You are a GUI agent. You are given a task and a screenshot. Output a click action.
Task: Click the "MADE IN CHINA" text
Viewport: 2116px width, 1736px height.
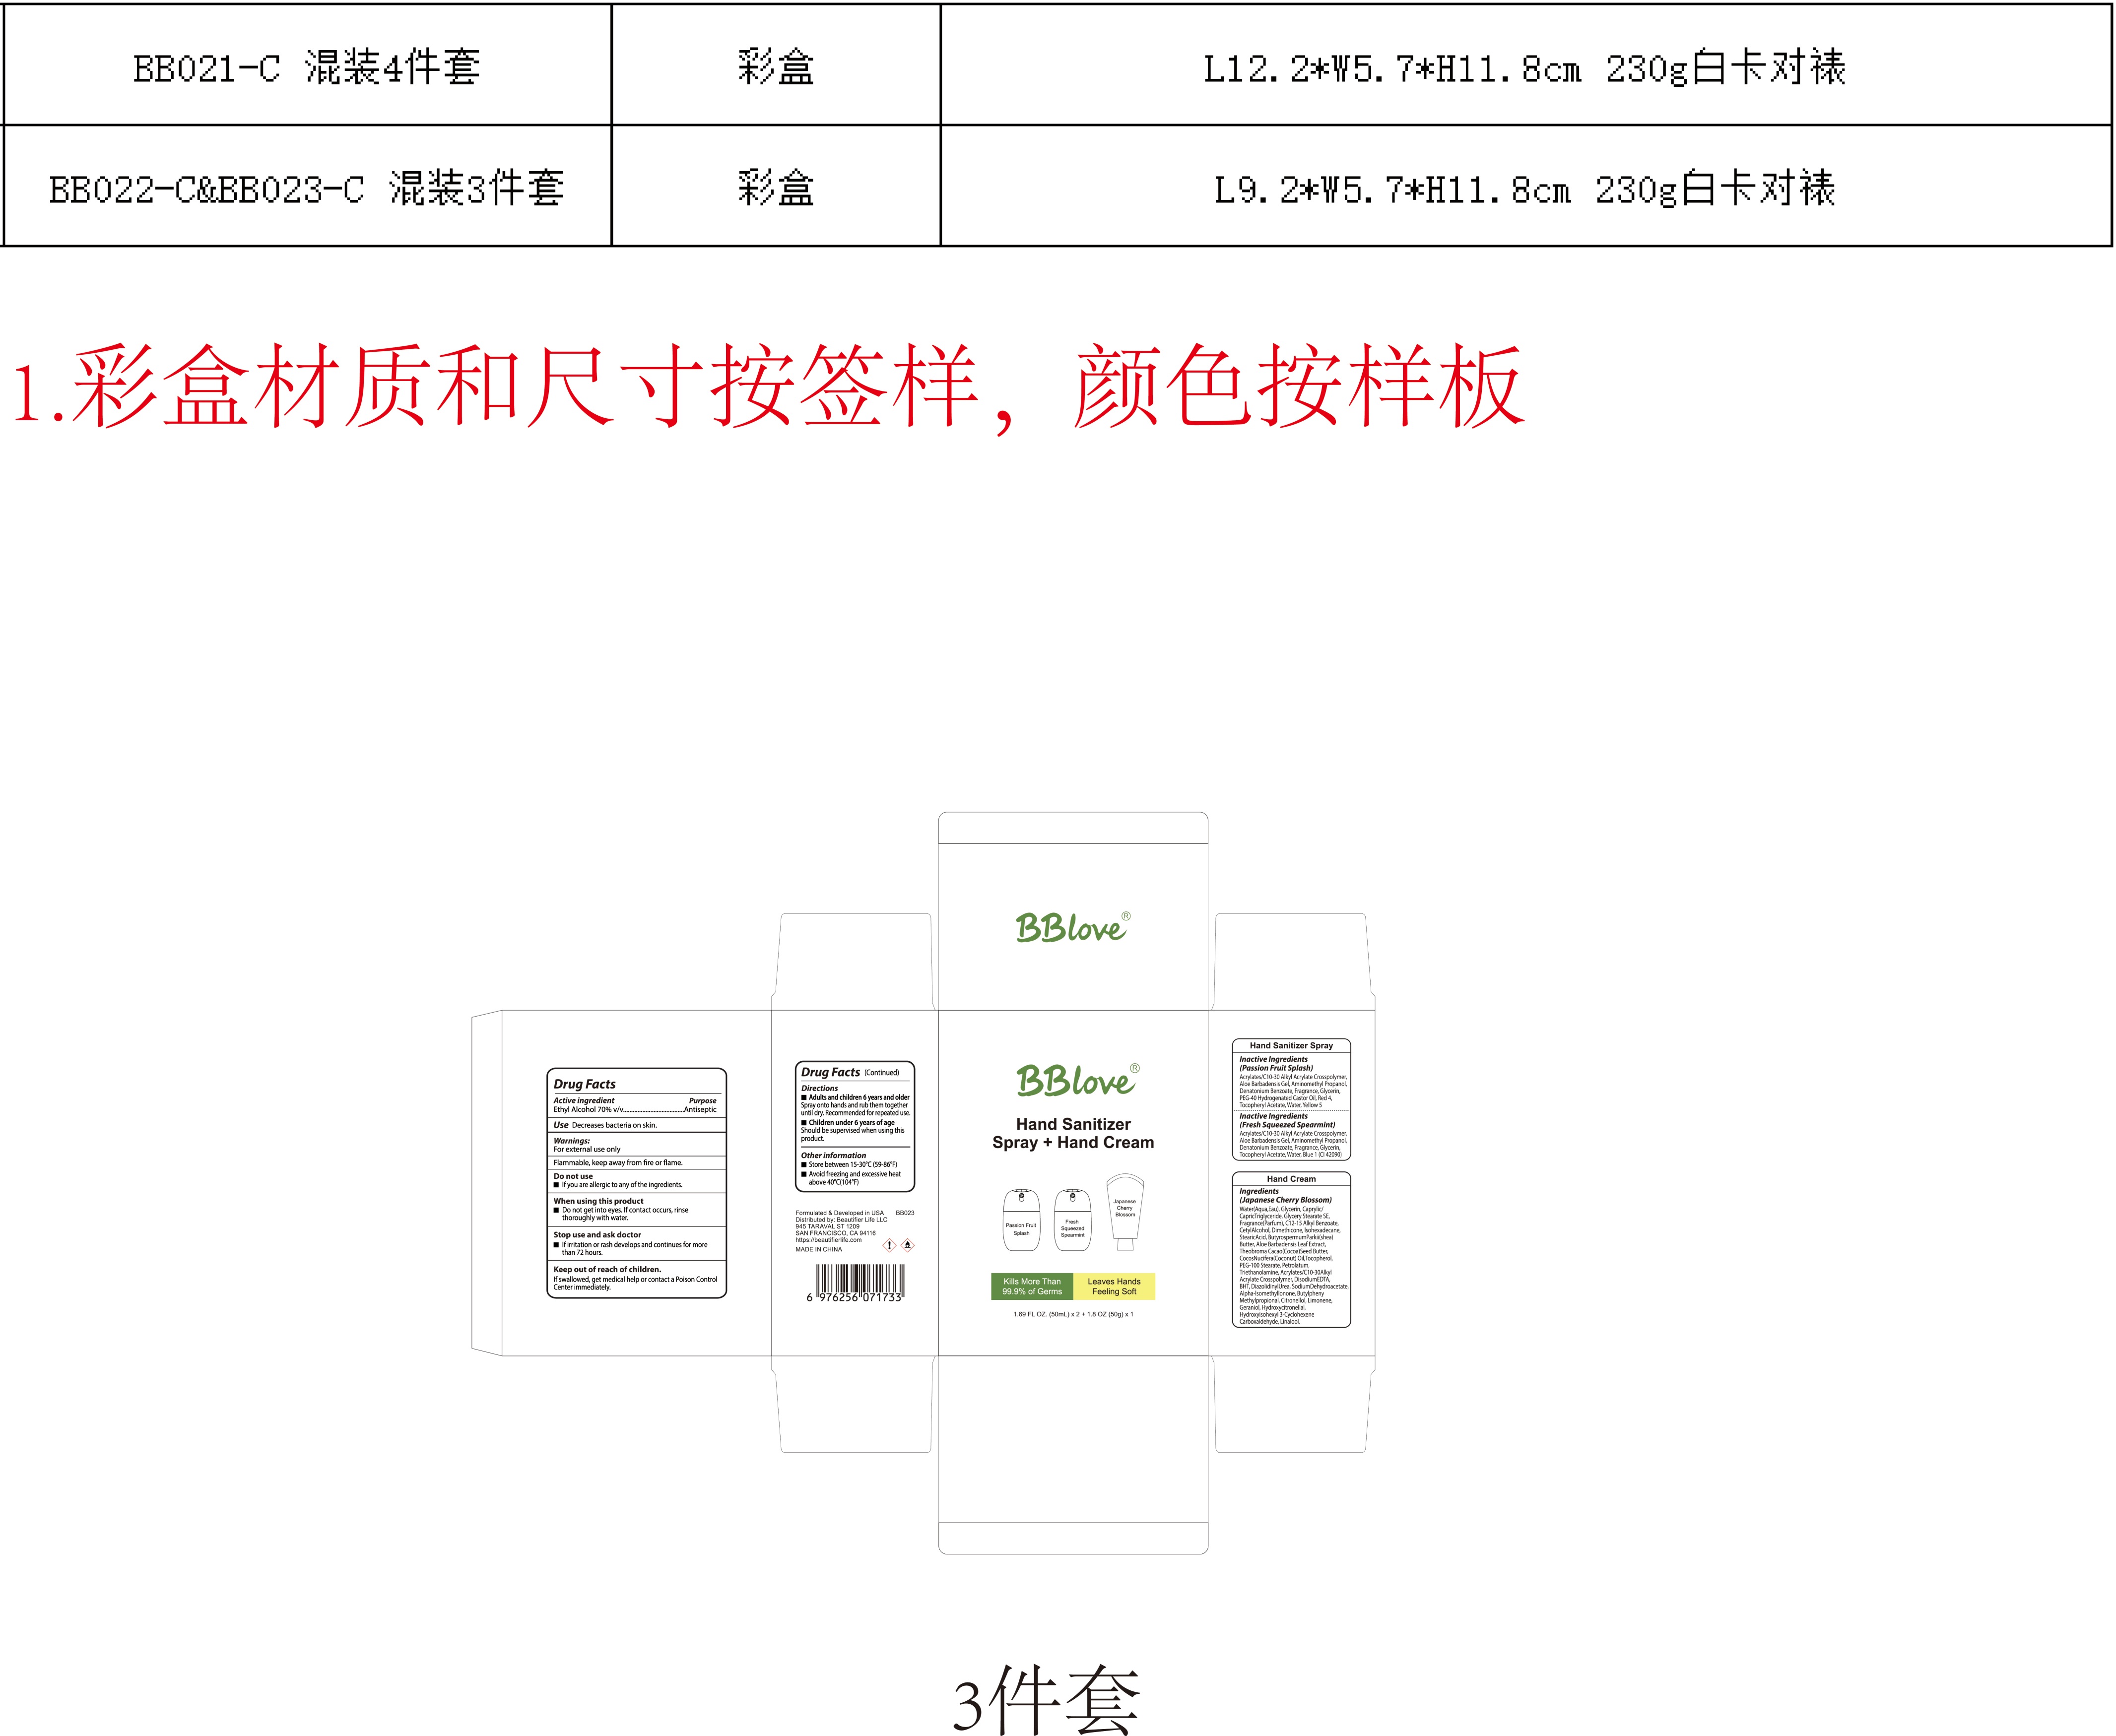tap(819, 1249)
